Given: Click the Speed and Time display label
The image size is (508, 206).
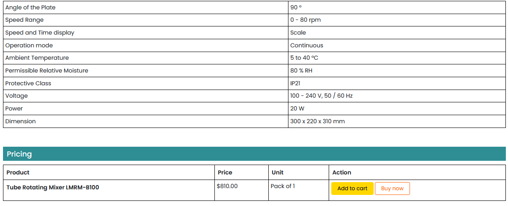Looking at the screenshot, I should (x=40, y=33).
